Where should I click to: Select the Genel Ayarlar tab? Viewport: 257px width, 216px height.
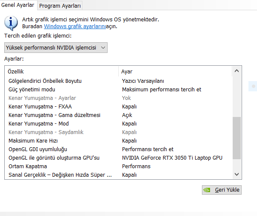[x=18, y=5]
